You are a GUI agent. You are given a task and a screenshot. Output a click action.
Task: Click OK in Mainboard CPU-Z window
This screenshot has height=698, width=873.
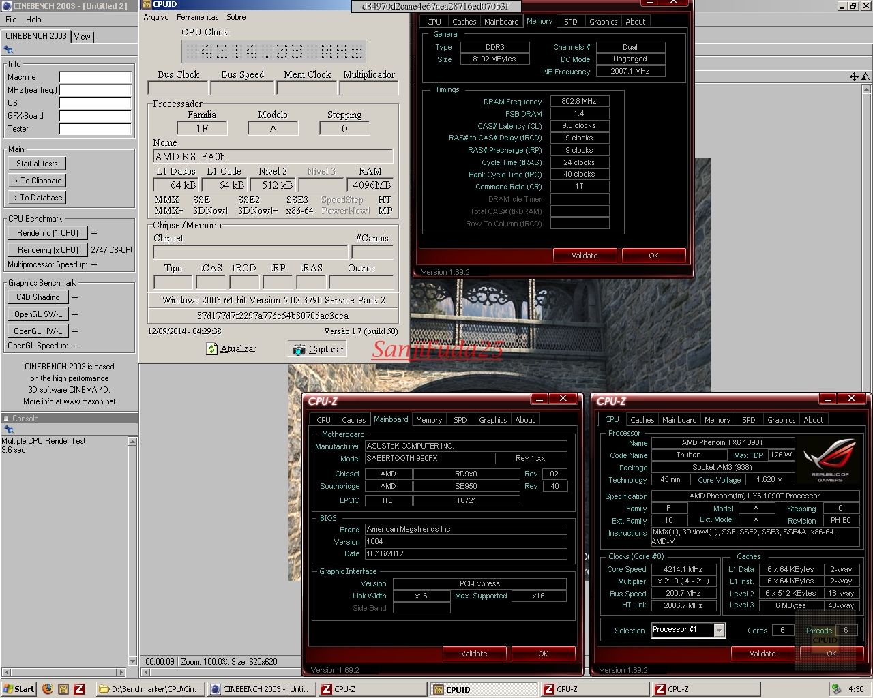point(543,654)
